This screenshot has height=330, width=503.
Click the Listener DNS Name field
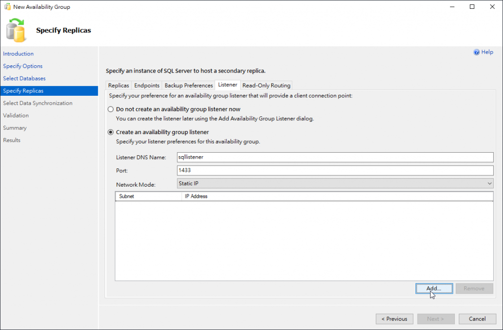pos(335,157)
